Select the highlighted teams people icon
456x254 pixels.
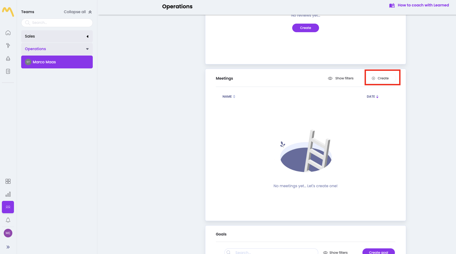(8, 207)
